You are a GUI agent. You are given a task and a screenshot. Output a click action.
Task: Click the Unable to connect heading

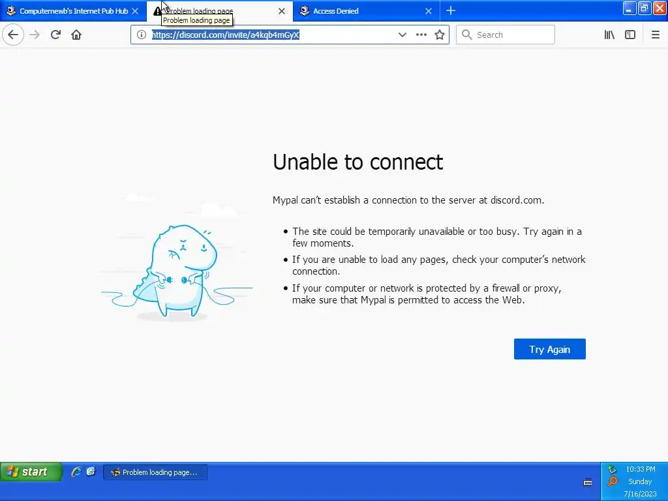(358, 162)
